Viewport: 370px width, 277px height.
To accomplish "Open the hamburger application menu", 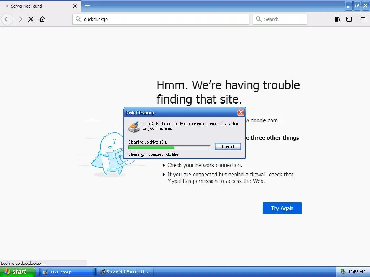I will 363,19.
